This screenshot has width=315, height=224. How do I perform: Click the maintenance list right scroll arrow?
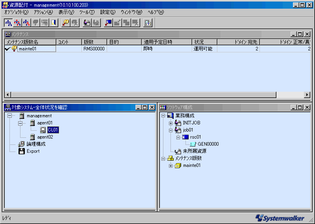[307, 94]
